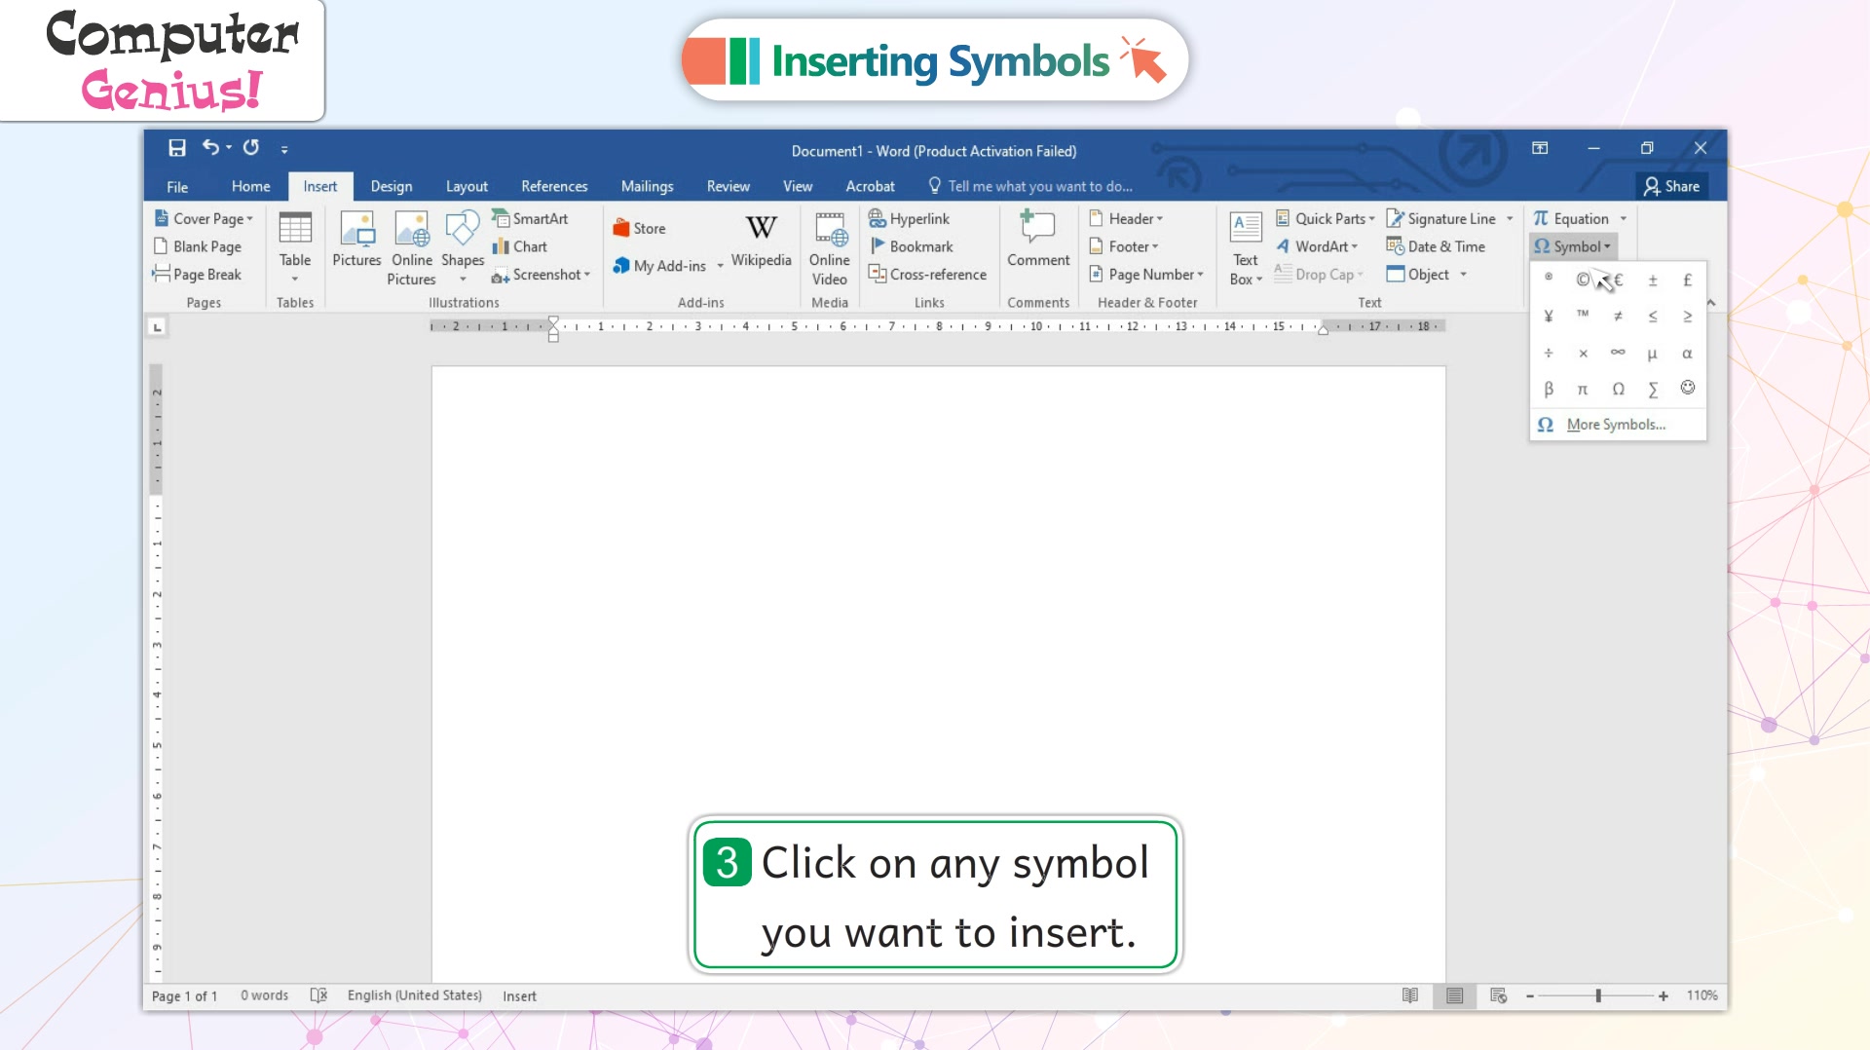The width and height of the screenshot is (1870, 1050).
Task: Switch to Print Layout view
Action: (1454, 995)
